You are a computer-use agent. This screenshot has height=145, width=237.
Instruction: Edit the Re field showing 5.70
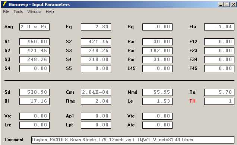219,92
